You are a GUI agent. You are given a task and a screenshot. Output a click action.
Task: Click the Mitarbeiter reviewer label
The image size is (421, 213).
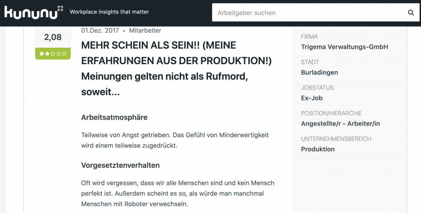pyautogui.click(x=145, y=30)
